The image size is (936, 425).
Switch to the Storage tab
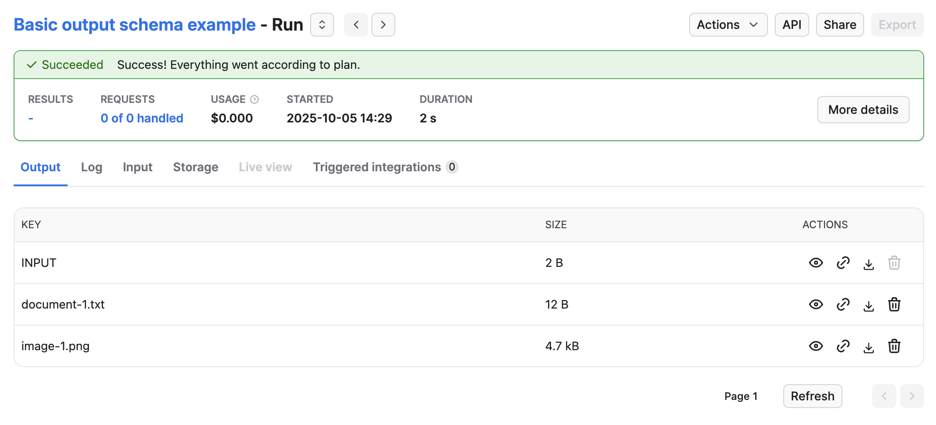coord(195,167)
